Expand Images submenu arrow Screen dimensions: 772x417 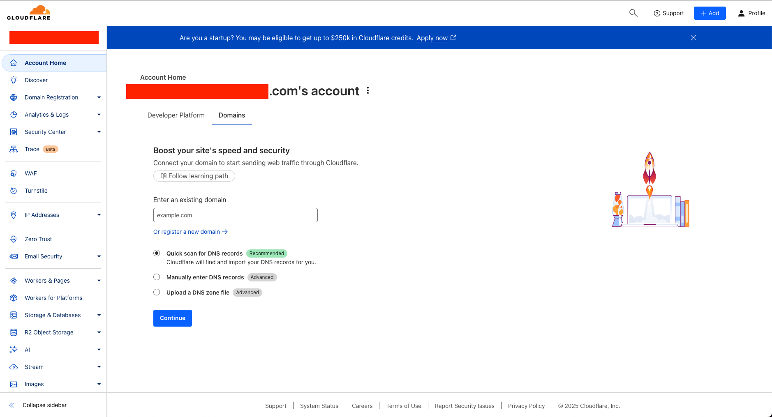pyautogui.click(x=99, y=384)
